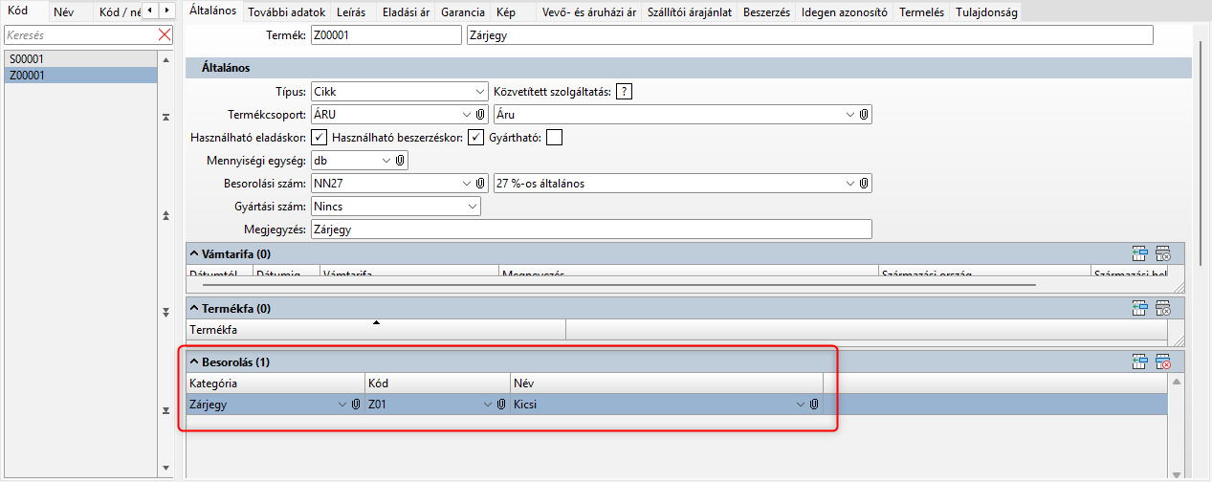
Task: Switch to the Garancia tab
Action: 463,12
